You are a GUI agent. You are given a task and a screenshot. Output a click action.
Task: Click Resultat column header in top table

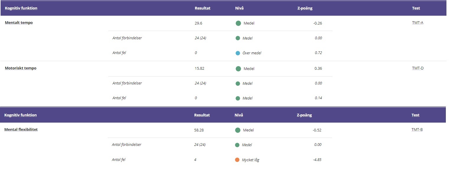(x=202, y=8)
